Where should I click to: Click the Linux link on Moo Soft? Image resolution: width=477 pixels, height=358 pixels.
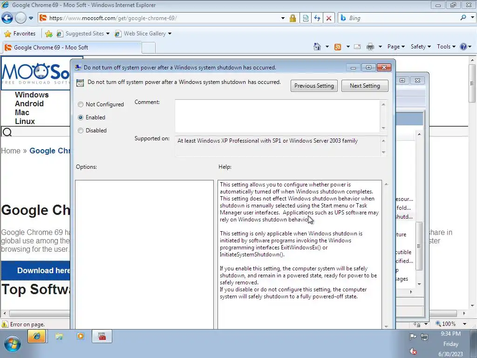pyautogui.click(x=25, y=121)
